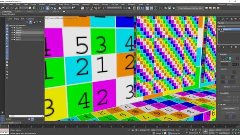Click the Mirror tool icon
Viewport: 240px width, 135px height.
click(x=125, y=8)
